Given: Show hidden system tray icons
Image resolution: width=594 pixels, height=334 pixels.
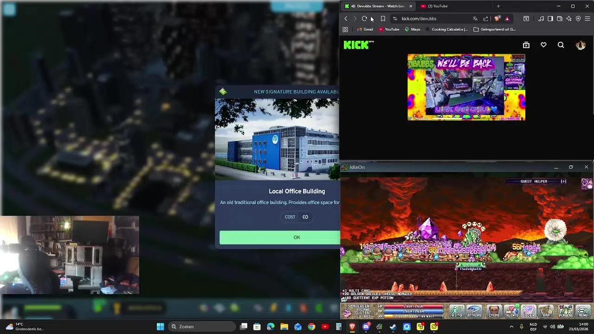Looking at the screenshot, I should pos(511,327).
